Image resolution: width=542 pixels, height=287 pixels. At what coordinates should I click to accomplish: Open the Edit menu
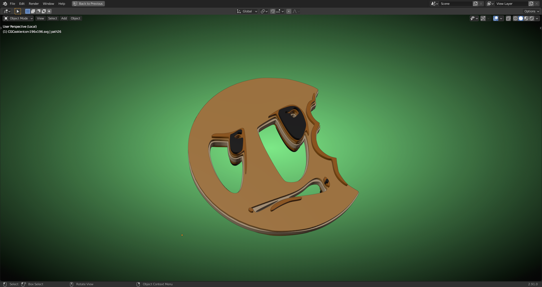22,4
